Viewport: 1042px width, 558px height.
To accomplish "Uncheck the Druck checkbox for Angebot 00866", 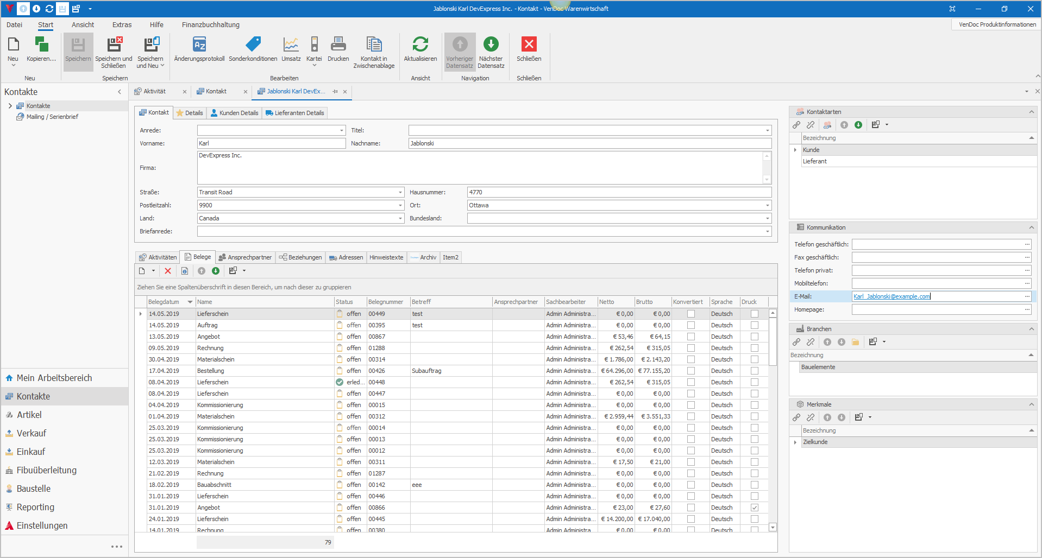I will [x=754, y=508].
